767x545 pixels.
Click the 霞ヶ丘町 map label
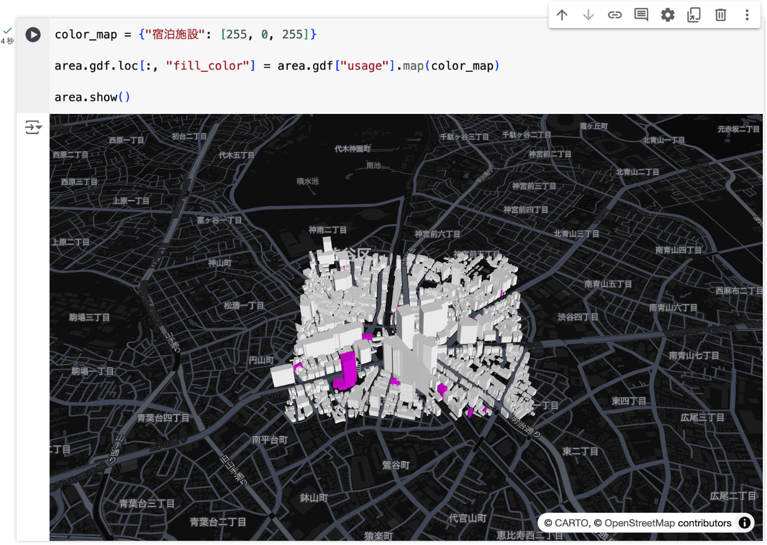tap(594, 126)
